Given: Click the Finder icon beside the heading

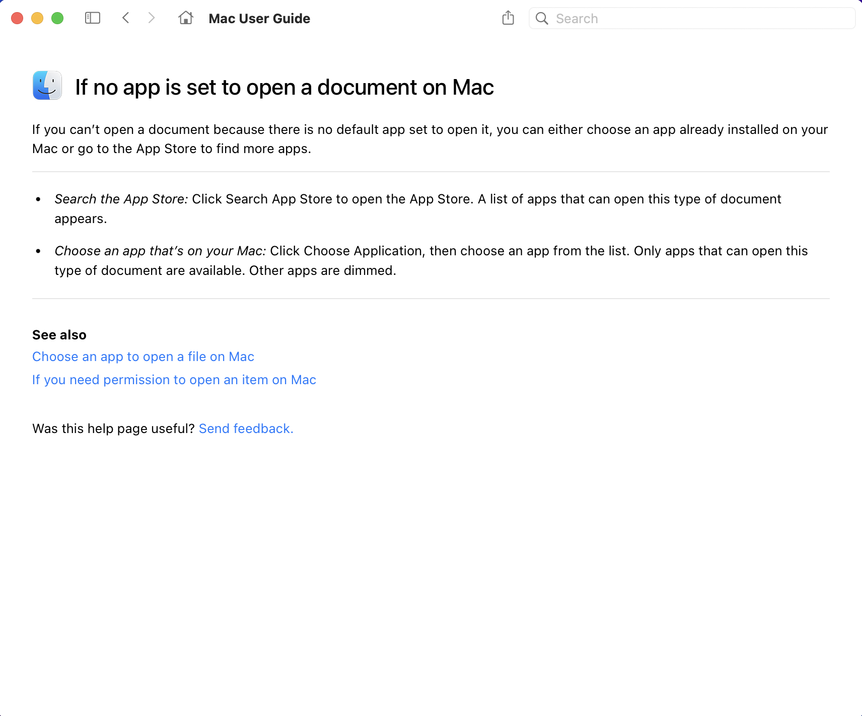Looking at the screenshot, I should point(47,85).
